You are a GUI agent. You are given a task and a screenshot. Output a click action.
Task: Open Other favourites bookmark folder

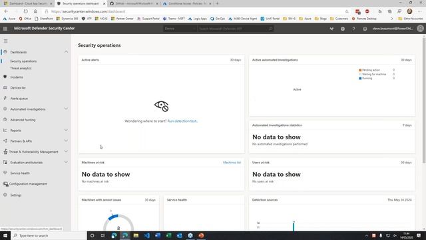pos(410,19)
